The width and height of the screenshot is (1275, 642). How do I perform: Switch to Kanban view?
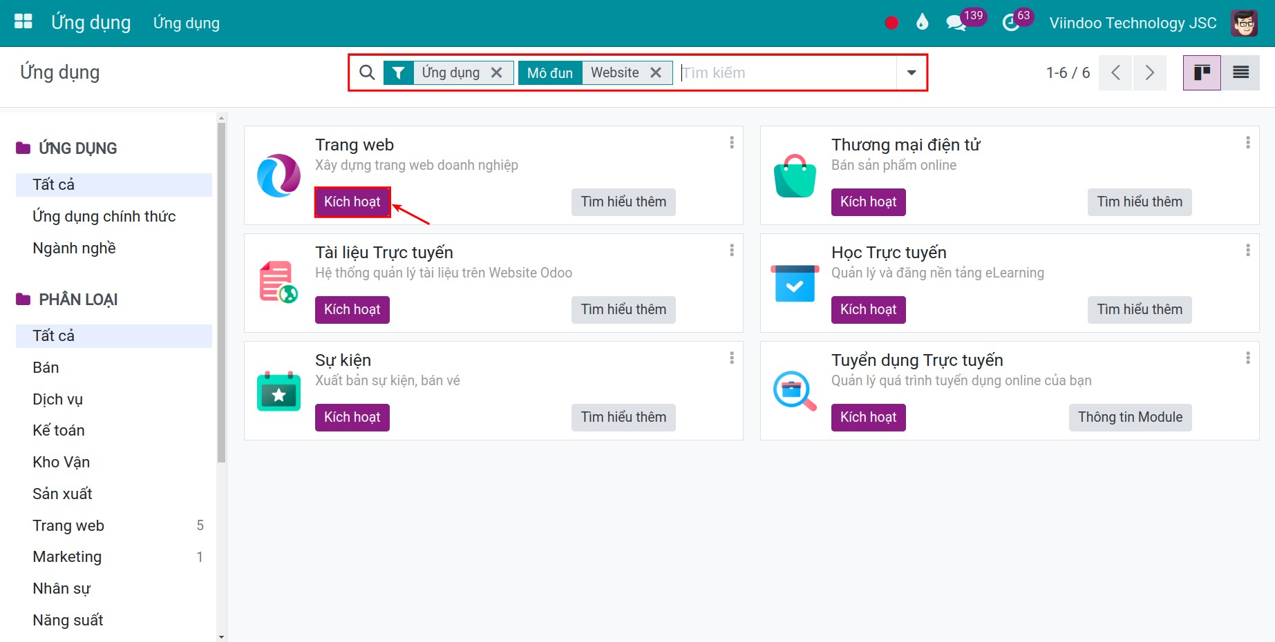1202,72
